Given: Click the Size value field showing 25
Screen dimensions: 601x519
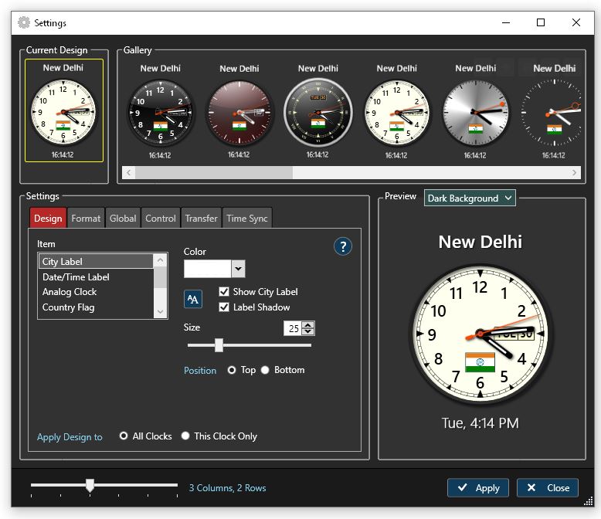Looking at the screenshot, I should 294,328.
